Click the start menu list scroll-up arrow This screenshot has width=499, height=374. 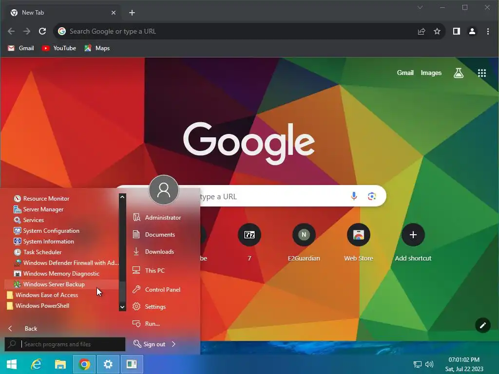pyautogui.click(x=122, y=197)
